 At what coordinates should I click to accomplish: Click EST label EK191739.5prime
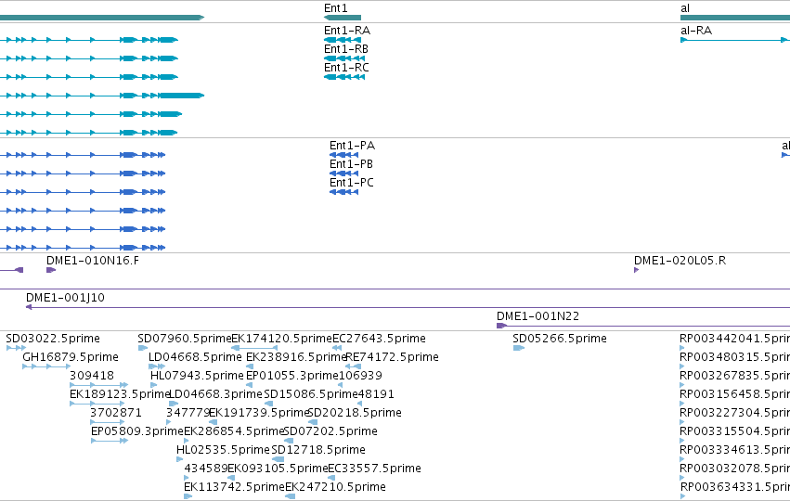point(259,412)
